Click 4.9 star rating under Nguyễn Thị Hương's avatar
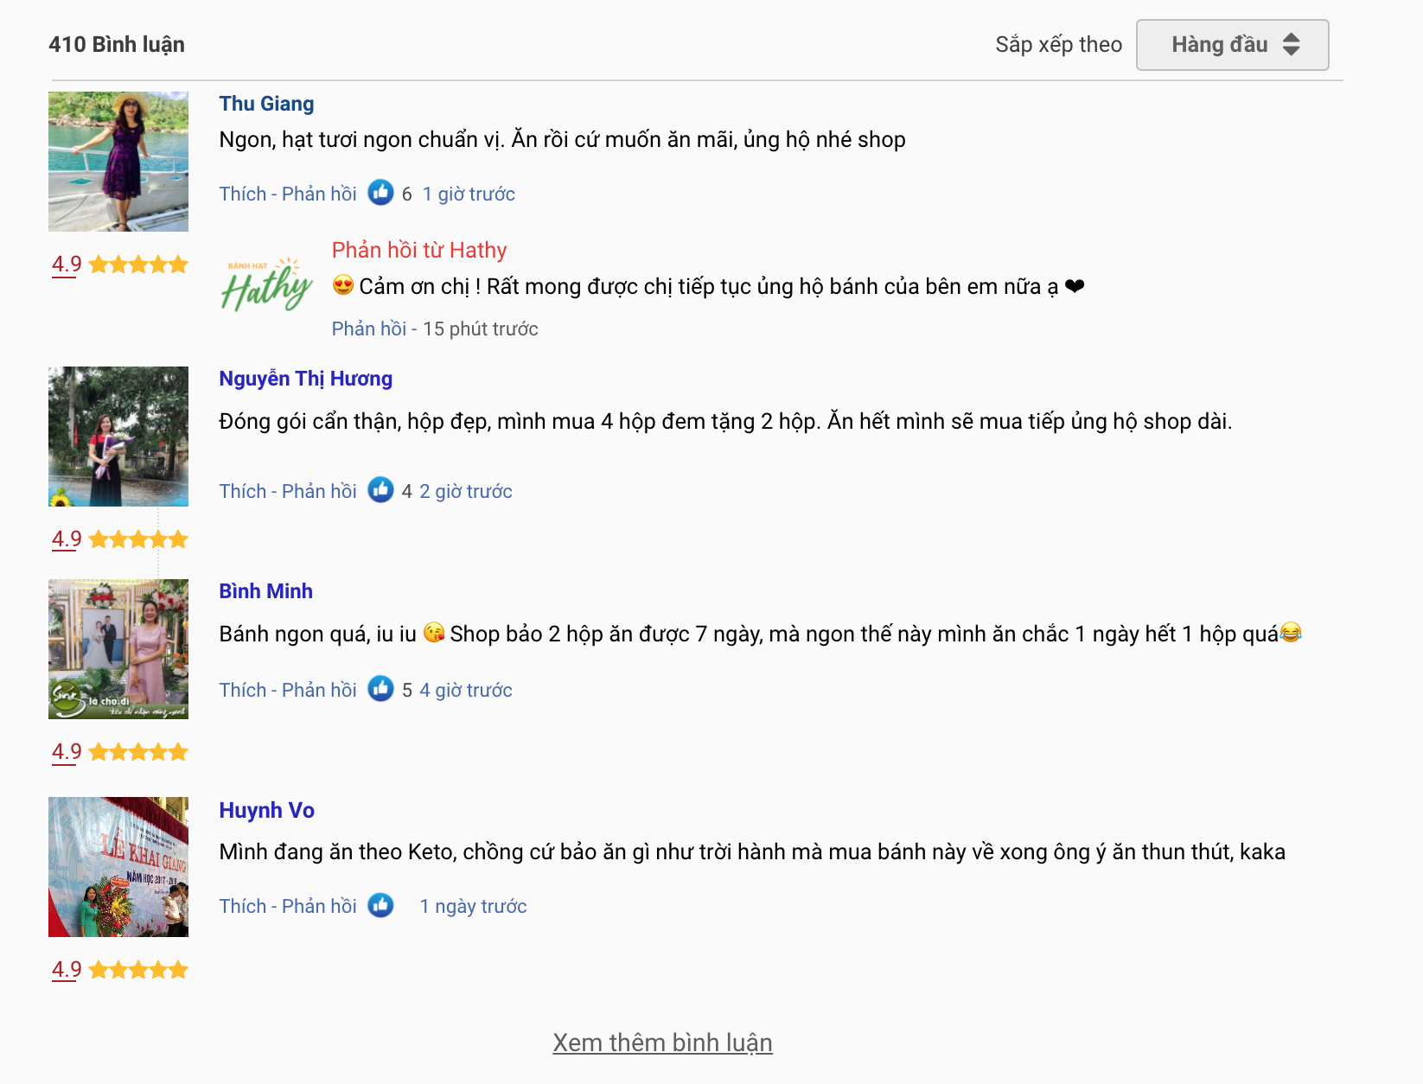The image size is (1423, 1084). point(119,539)
